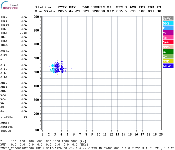Click the red Vo+ legend swatch
175x150 pixels.
[x=168, y=42]
